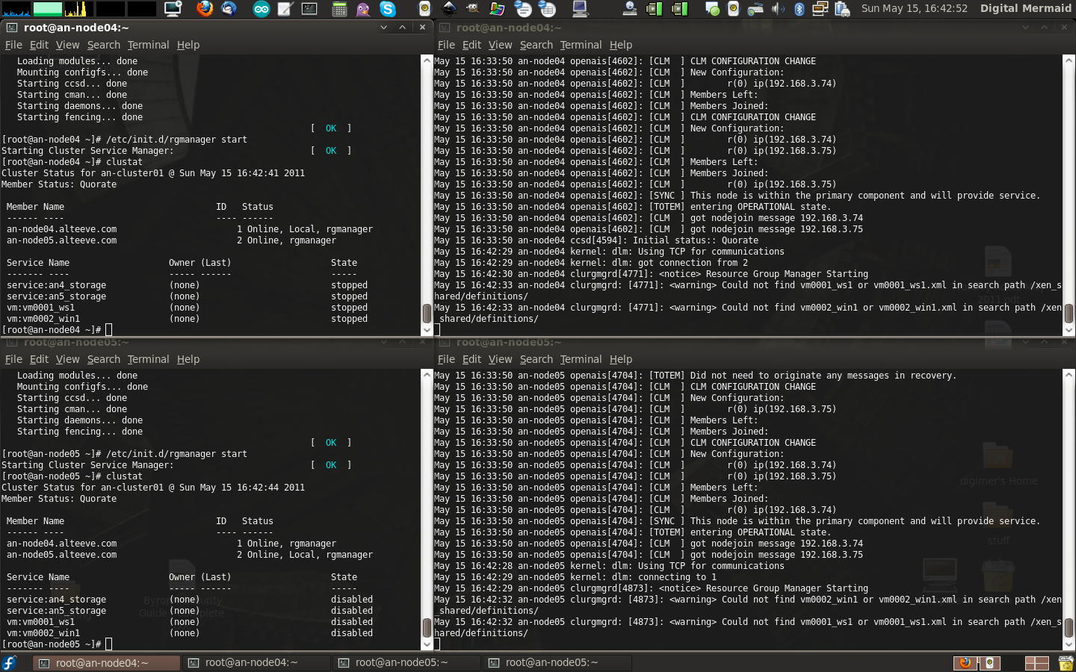1076x672 pixels.
Task: Click scroll-down arrow in top-right node04 log window
Action: 1069,330
